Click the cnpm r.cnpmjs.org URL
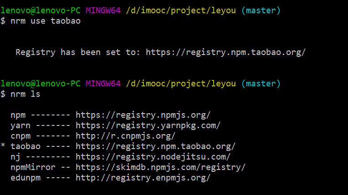348x195 pixels. [125, 136]
